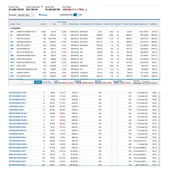Image resolution: width=174 pixels, height=169 pixels.
Task: Sort by Market Value column header
Action: [74, 24]
